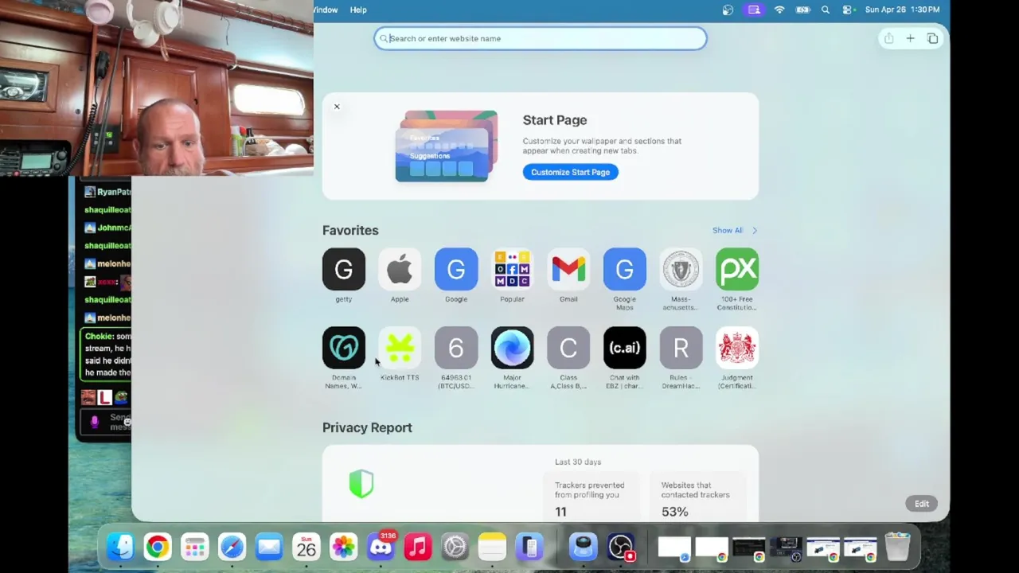Click the Wi-Fi menu bar icon

(x=779, y=10)
